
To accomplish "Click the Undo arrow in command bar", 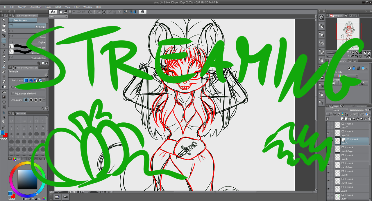I will point(79,12).
